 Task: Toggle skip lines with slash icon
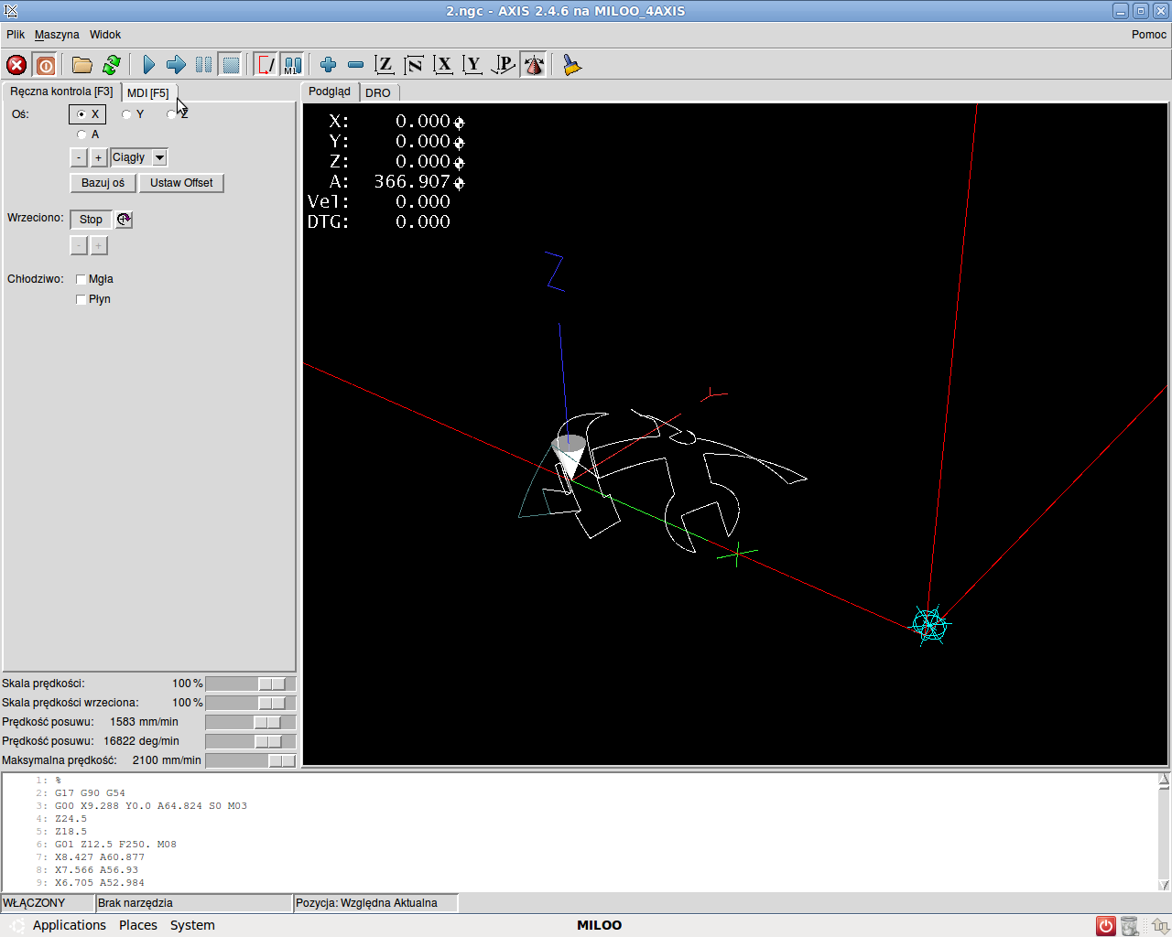click(266, 65)
